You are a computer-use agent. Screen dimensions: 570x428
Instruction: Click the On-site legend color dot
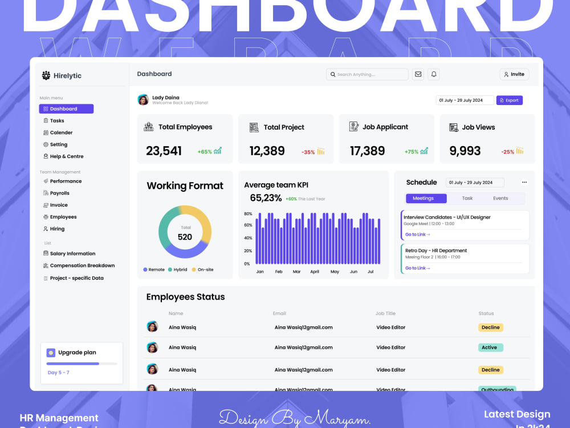194,270
